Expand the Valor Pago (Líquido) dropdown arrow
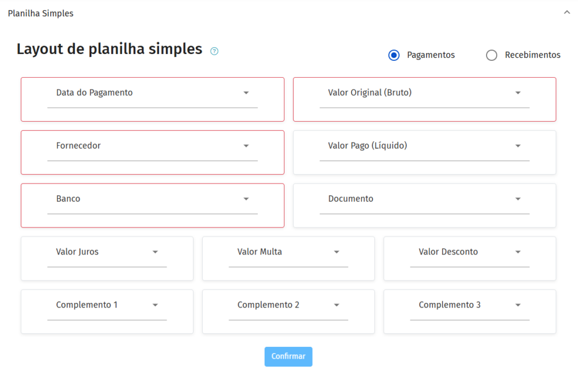 pyautogui.click(x=518, y=146)
